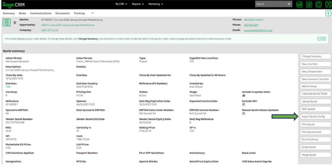Click the green plus New icon
Image resolution: width=332 pixels, height=165 pixels.
coord(328,13)
